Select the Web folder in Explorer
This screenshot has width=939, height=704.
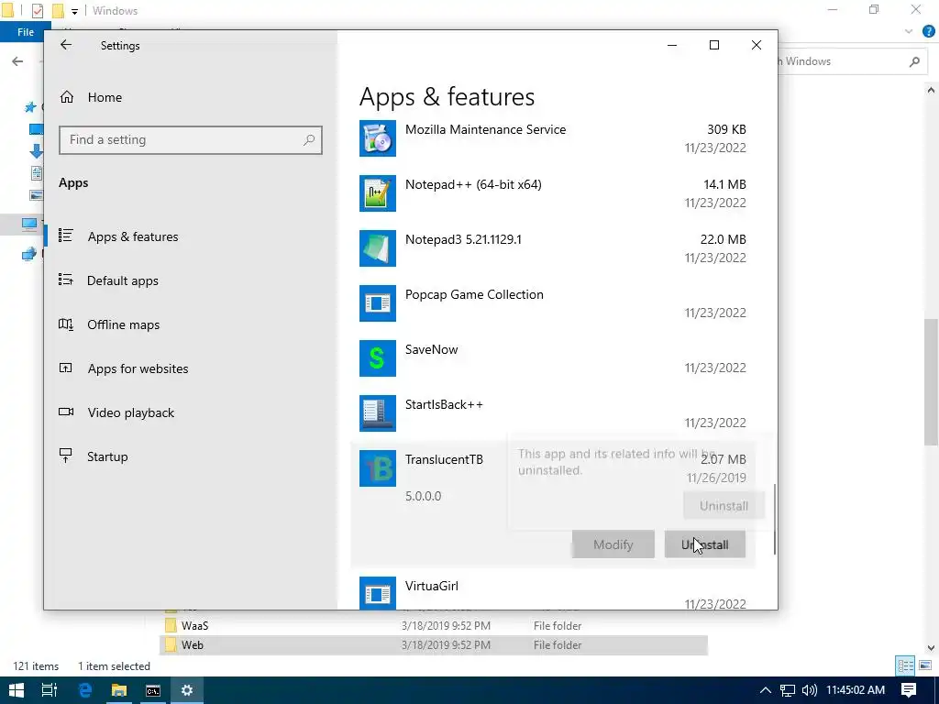click(434, 644)
